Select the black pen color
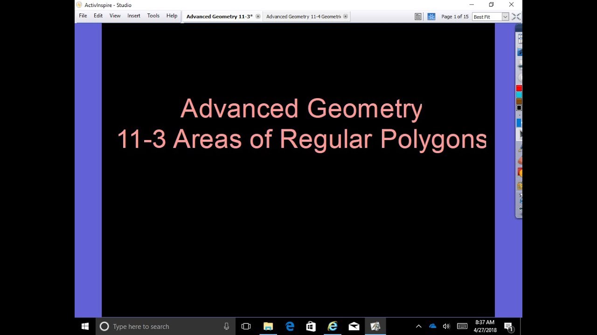Viewport: 597px width, 335px height. (519, 108)
